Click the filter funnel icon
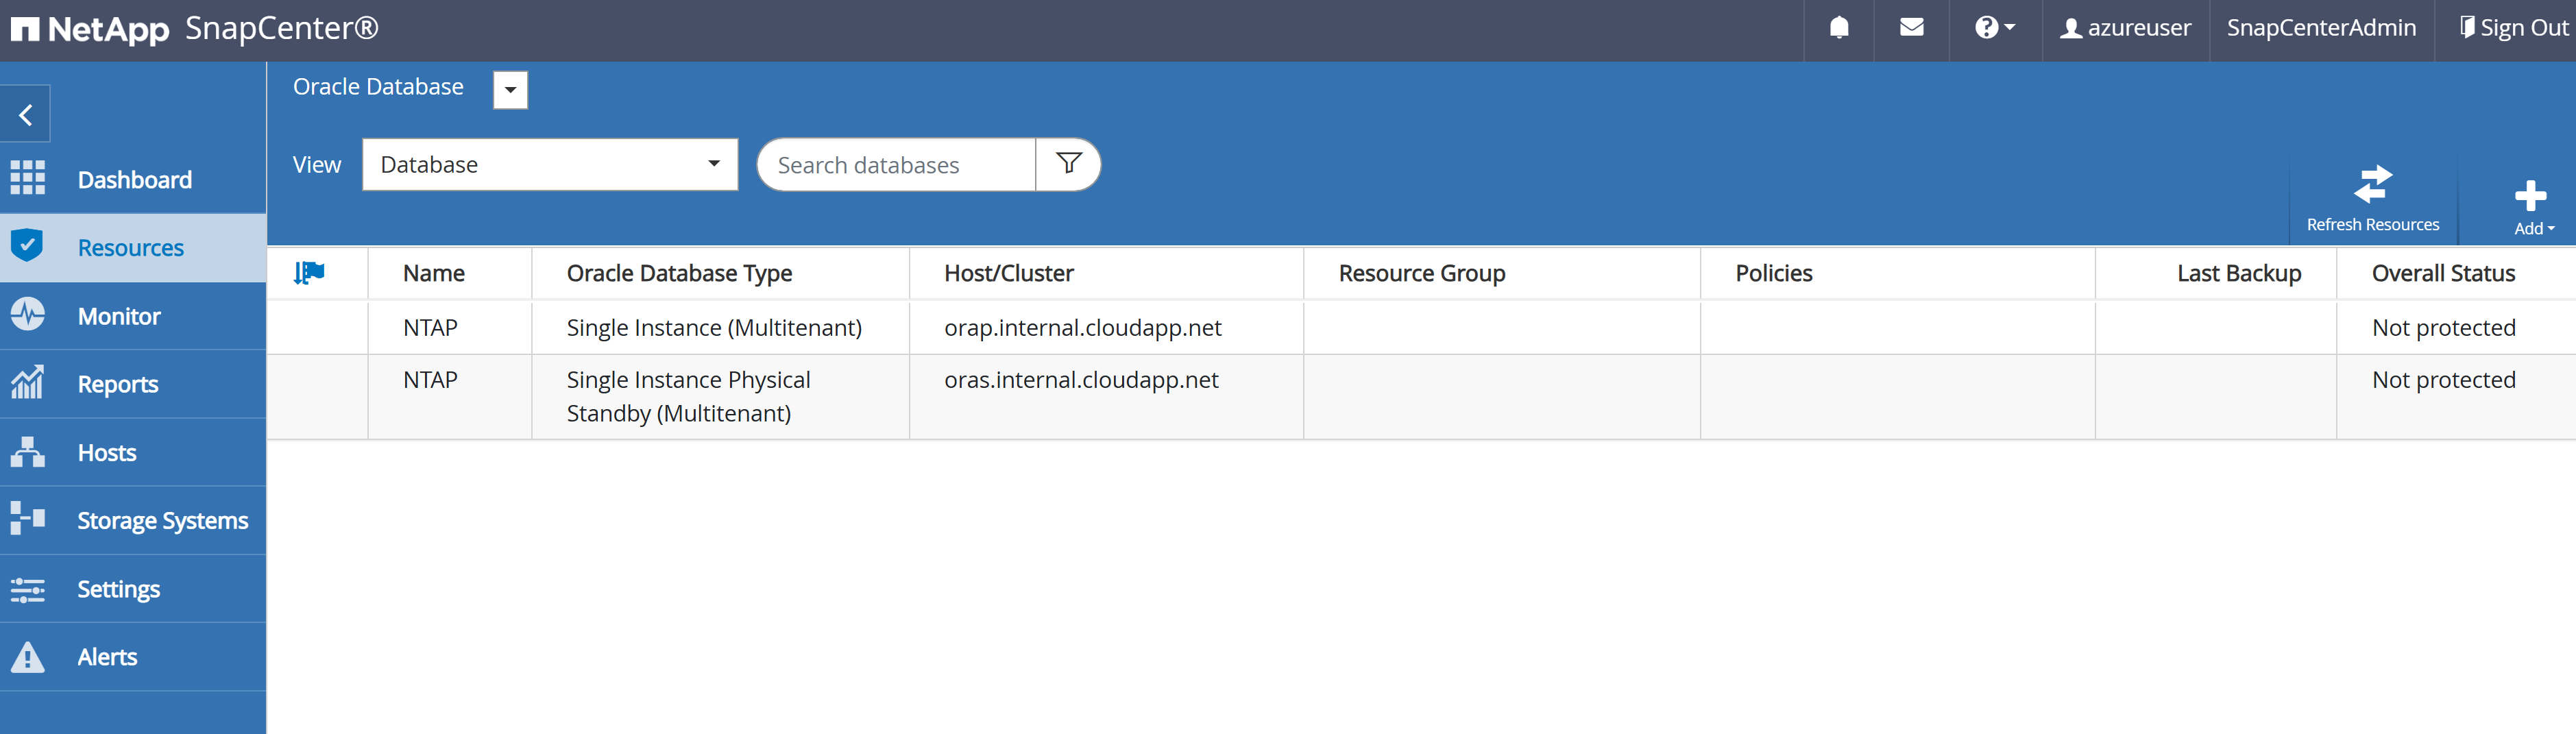The height and width of the screenshot is (734, 2576). pyautogui.click(x=1068, y=164)
